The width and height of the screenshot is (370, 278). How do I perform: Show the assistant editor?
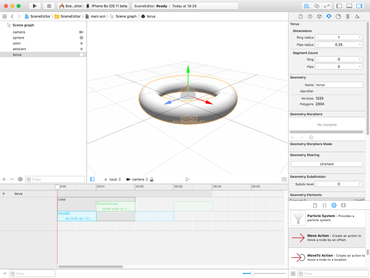[317, 6]
